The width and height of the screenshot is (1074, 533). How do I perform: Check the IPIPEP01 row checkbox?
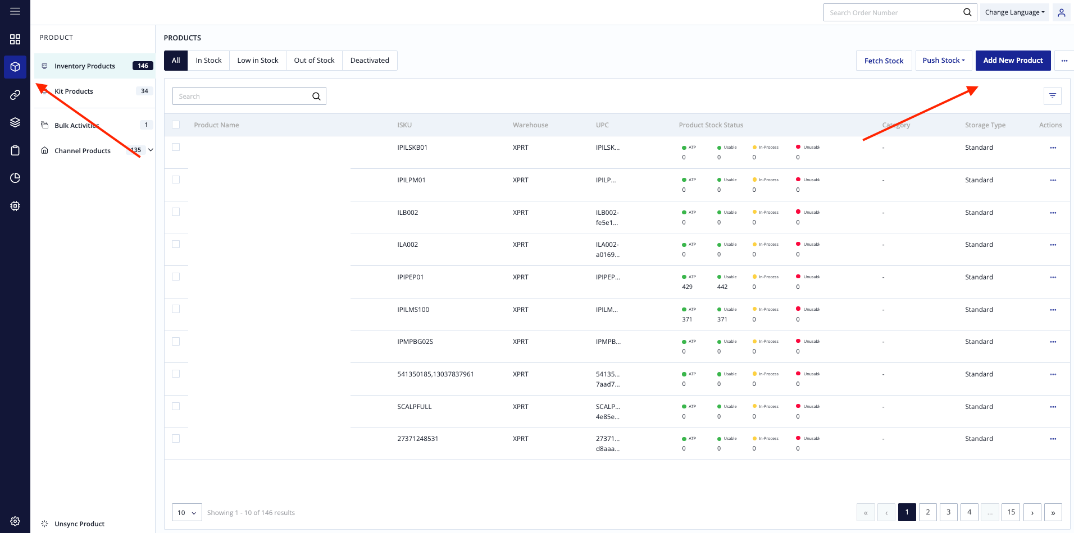point(176,277)
